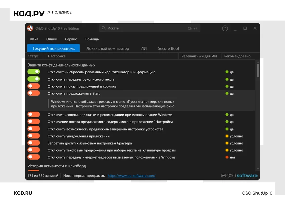Open the Помощь menu

click(x=92, y=39)
